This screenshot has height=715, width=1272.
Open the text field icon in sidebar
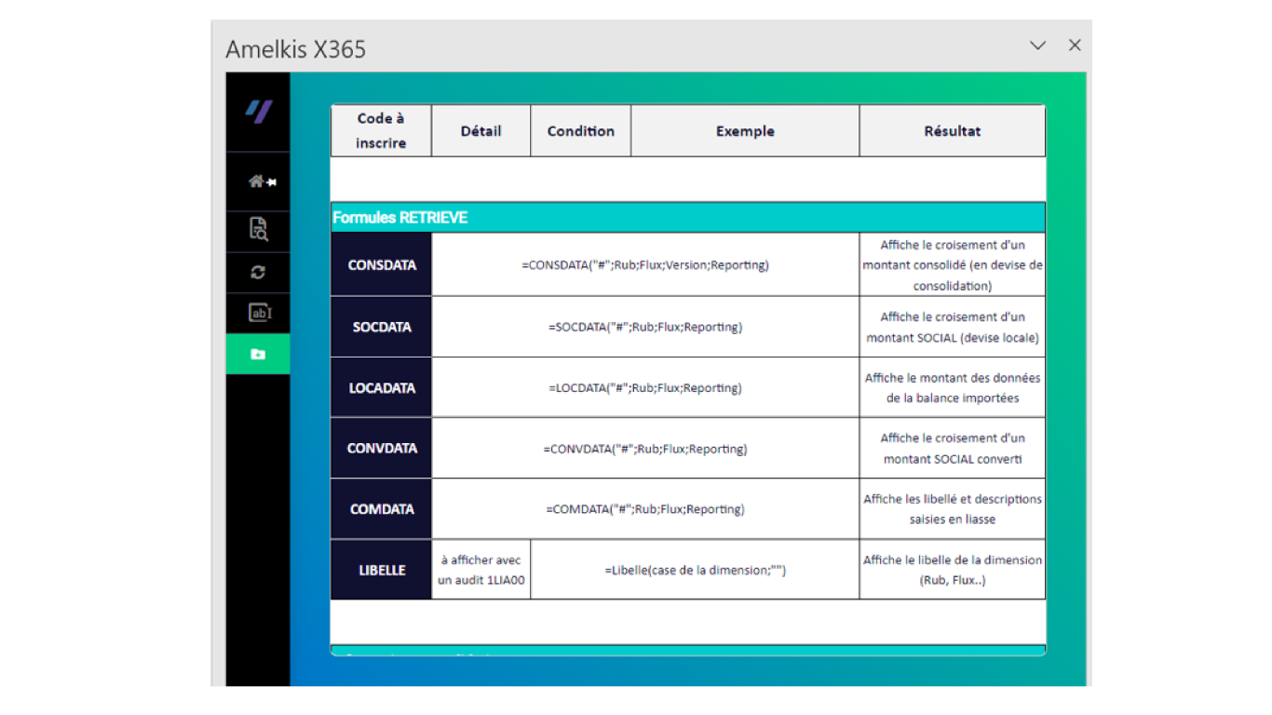pyautogui.click(x=260, y=313)
